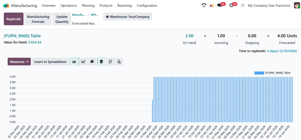Click the blue legend swatch for Table
Screen dimensions: 301x140
click(259, 73)
